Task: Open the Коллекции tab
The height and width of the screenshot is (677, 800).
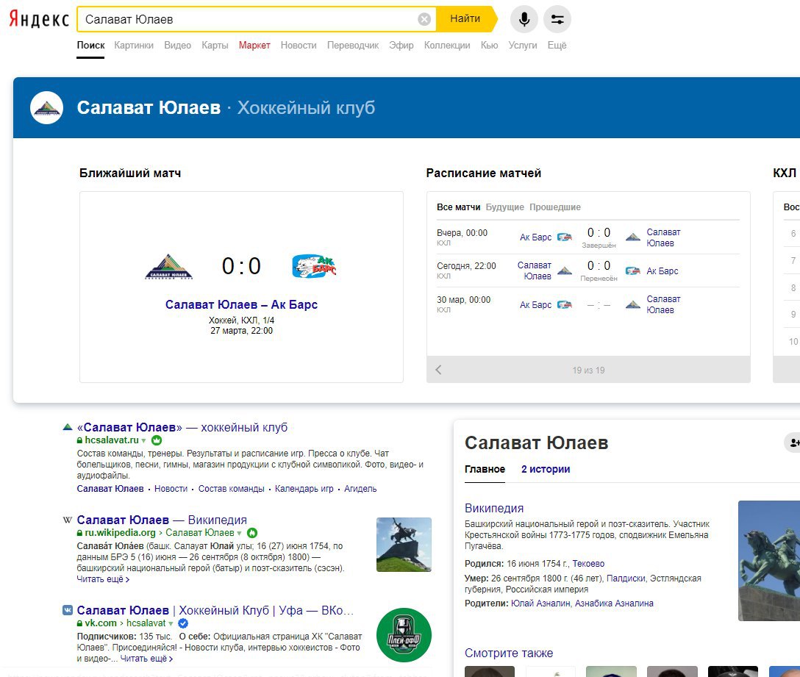Action: 447,46
